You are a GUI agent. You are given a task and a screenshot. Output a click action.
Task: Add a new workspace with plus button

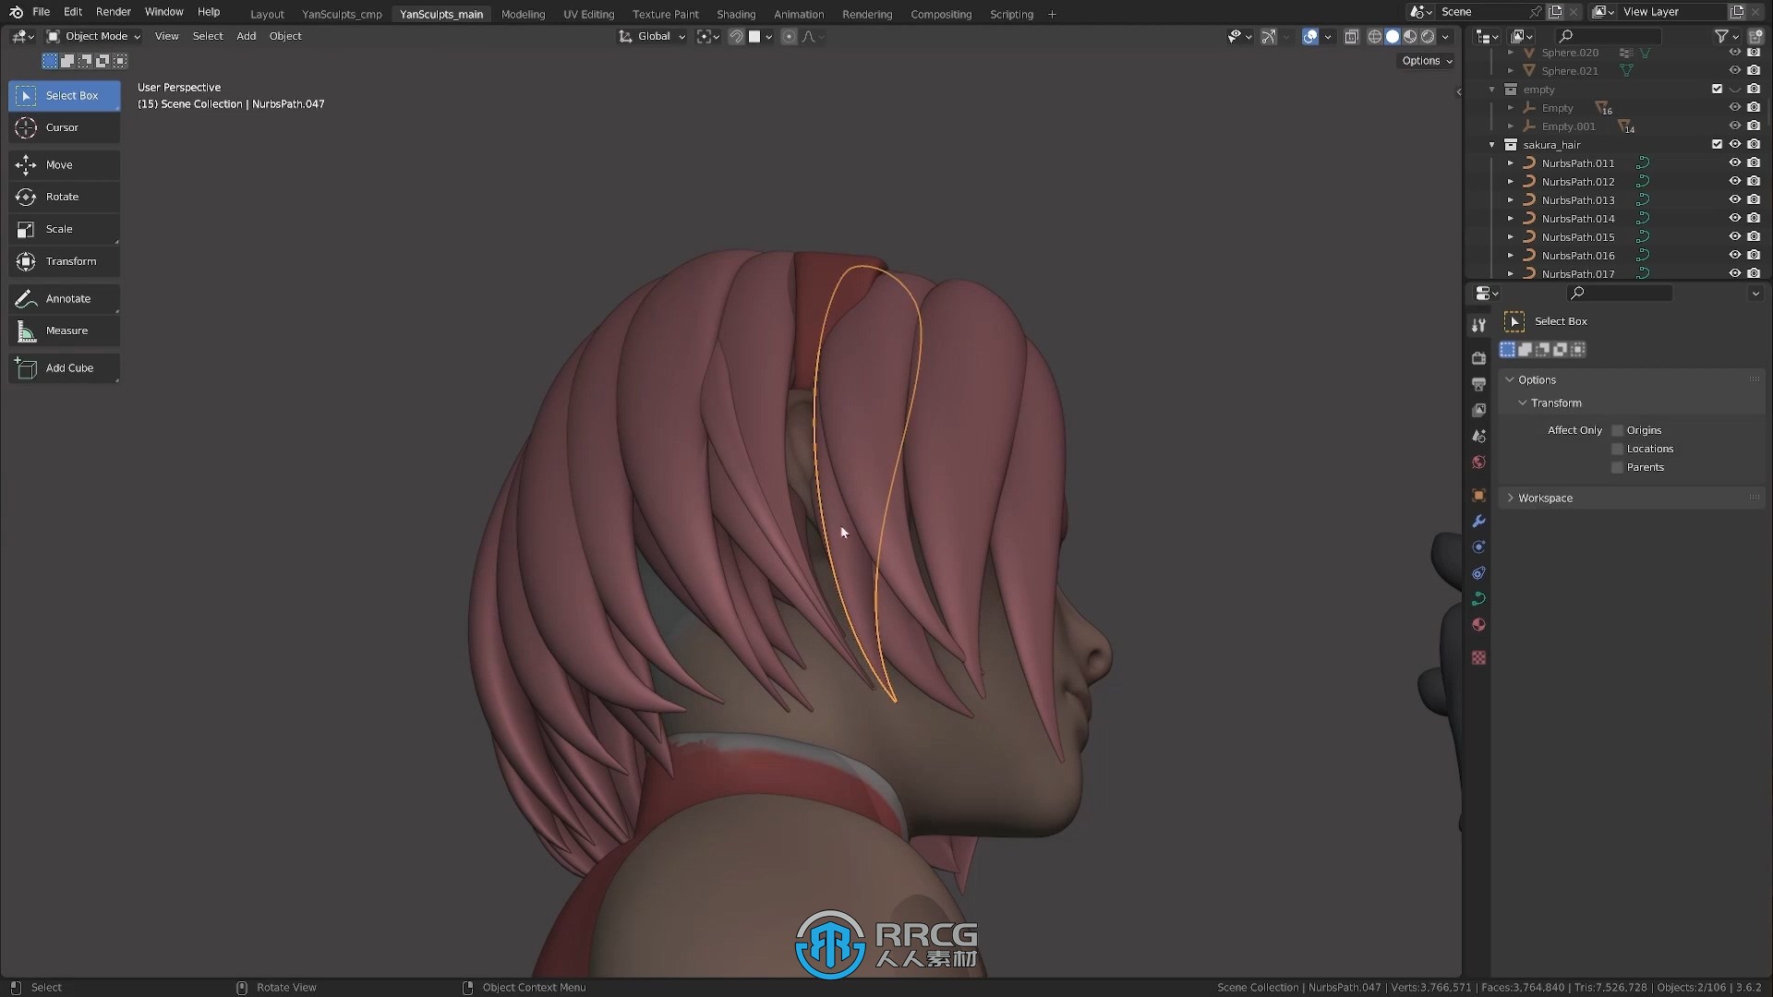point(1052,14)
